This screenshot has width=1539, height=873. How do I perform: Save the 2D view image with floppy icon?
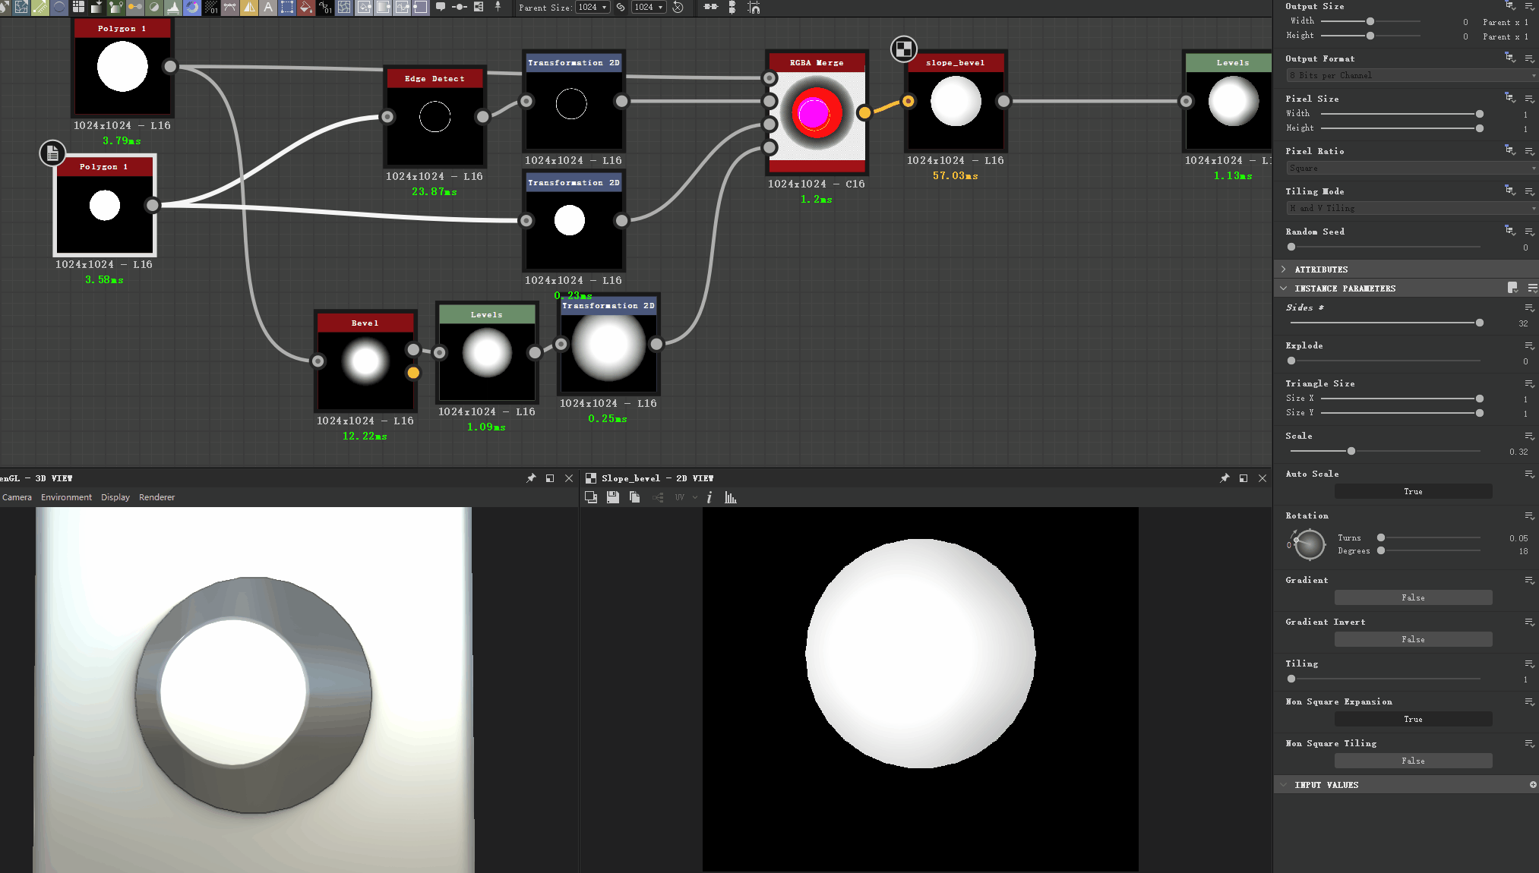coord(612,497)
